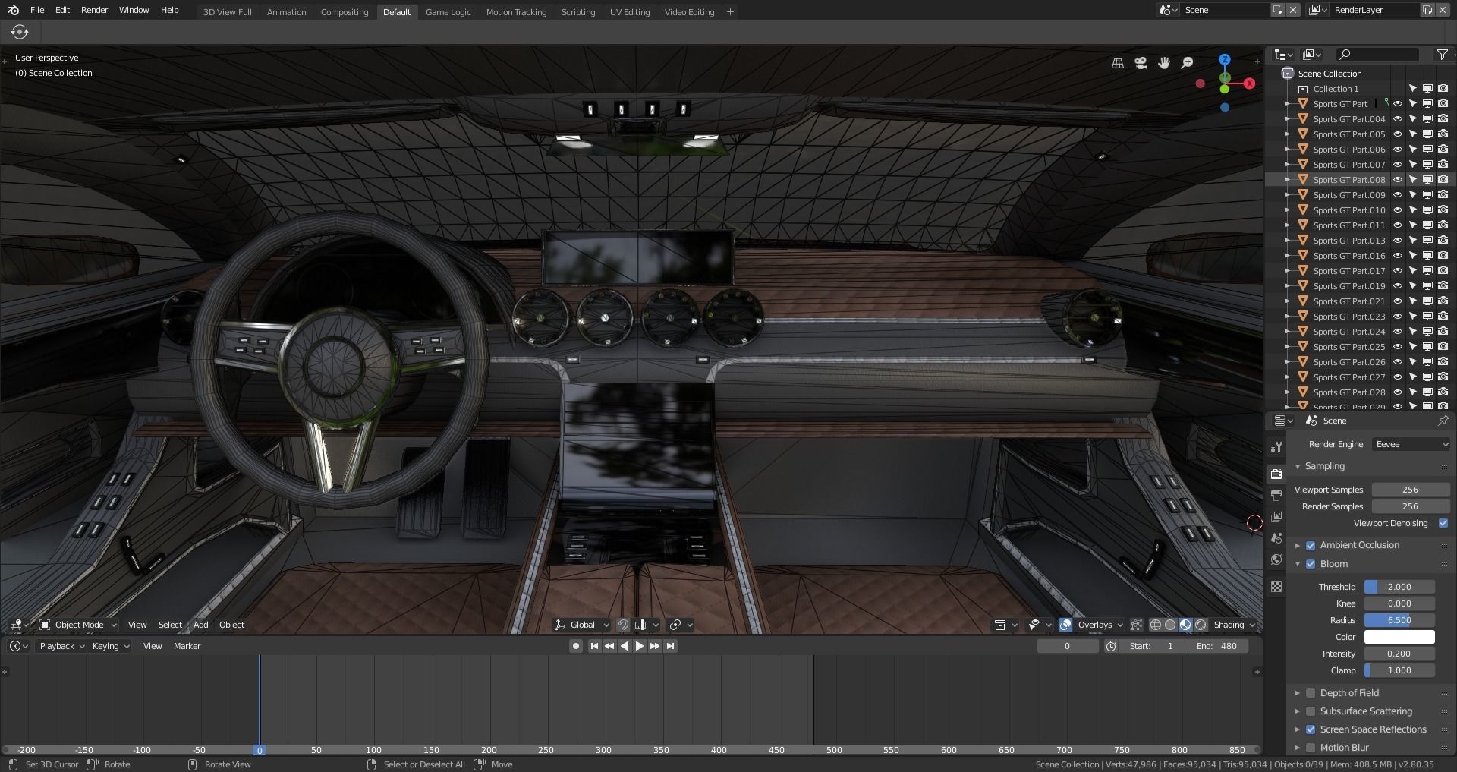Open the File menu
Viewport: 1457px width, 772px height.
click(37, 10)
